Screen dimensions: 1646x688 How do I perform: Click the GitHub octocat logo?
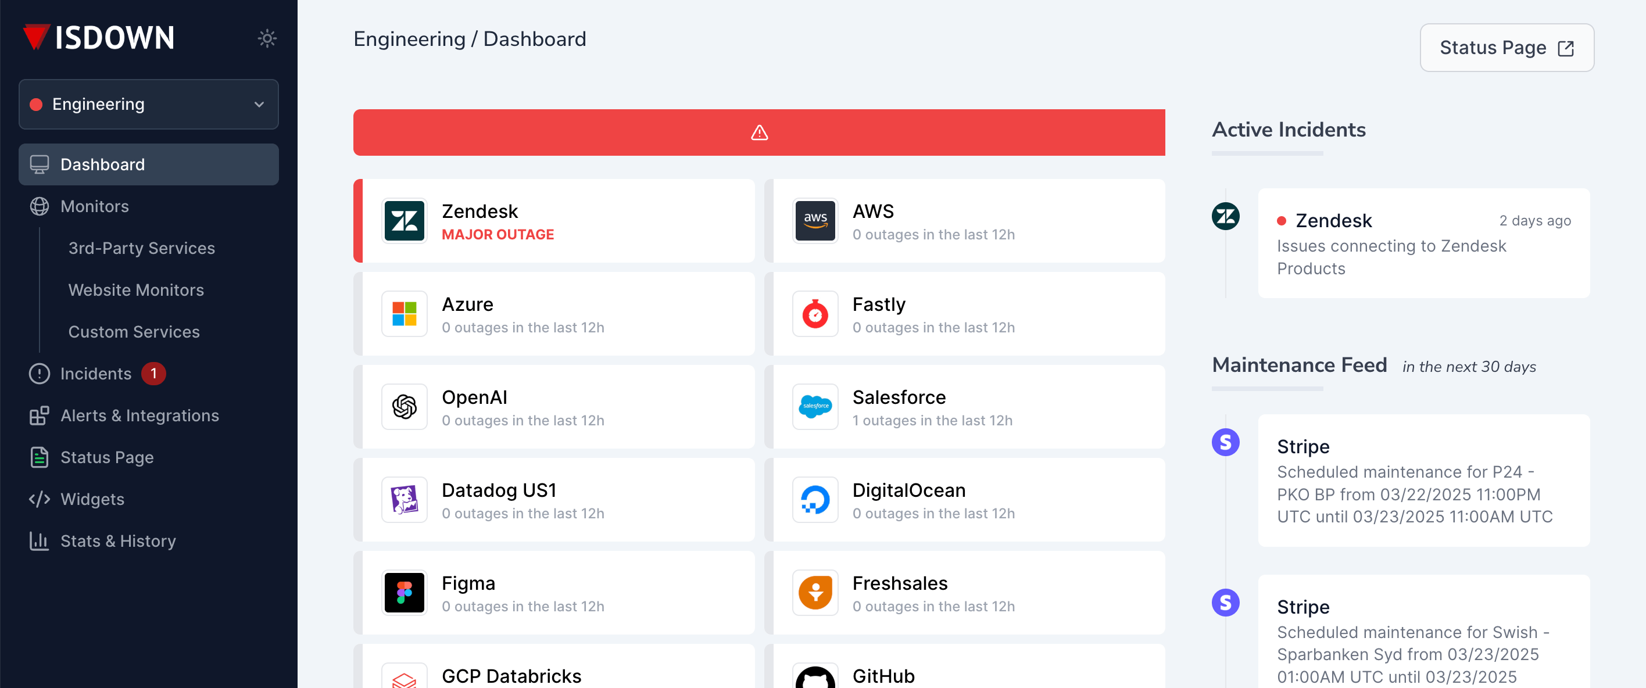(815, 676)
